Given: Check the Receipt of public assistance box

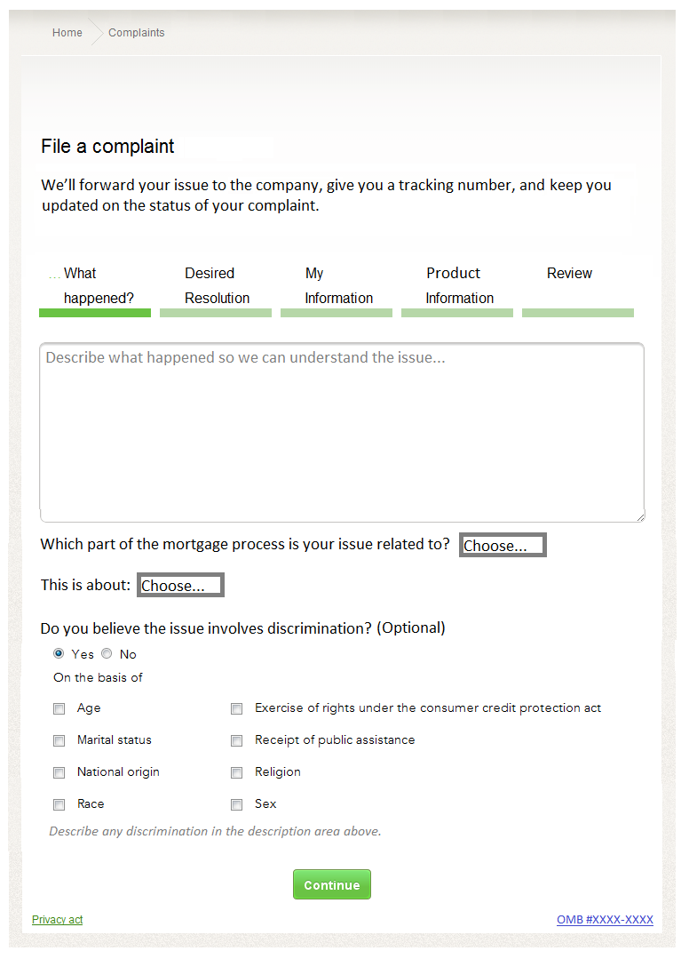Looking at the screenshot, I should pyautogui.click(x=237, y=740).
